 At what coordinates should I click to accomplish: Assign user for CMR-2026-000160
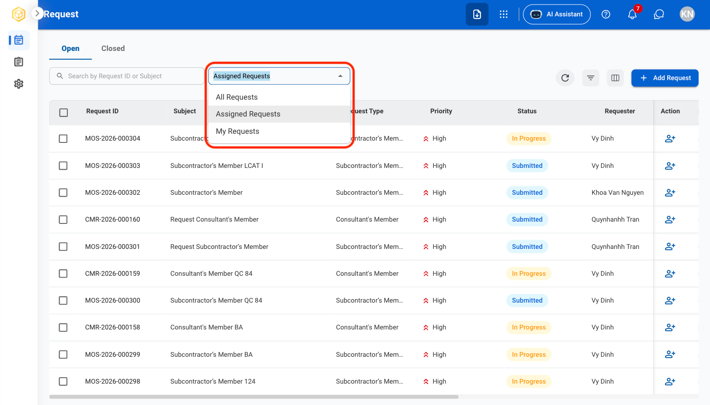(x=670, y=219)
